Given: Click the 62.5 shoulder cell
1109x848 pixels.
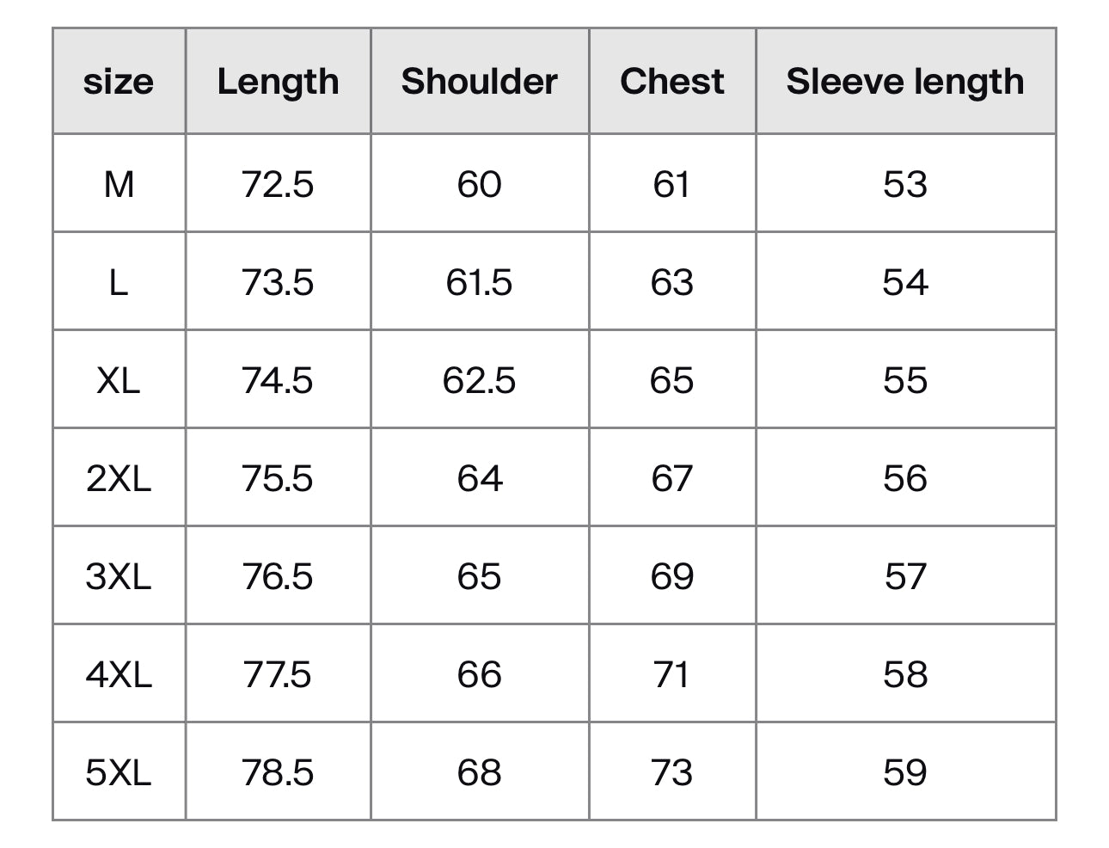Looking at the screenshot, I should pos(479,380).
